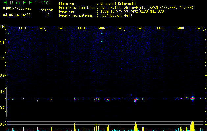Click the 1.1 kHz axis label
Screen dimensions: 207x131
coord(2,43)
